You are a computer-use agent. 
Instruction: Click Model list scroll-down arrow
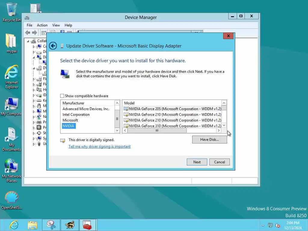tap(224, 125)
